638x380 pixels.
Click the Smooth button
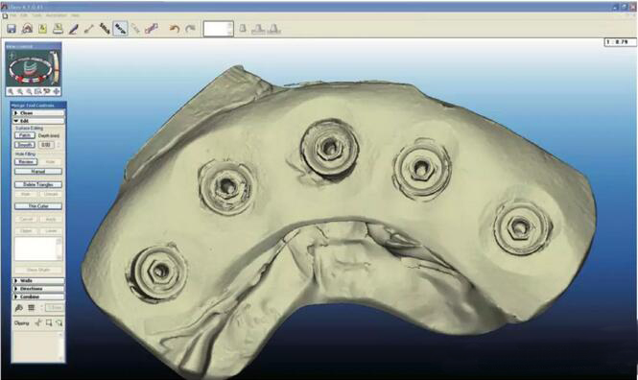(25, 145)
